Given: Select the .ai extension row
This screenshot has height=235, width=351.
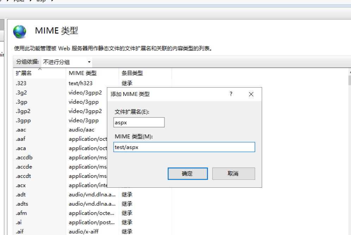Looking at the screenshot, I should 19,222.
